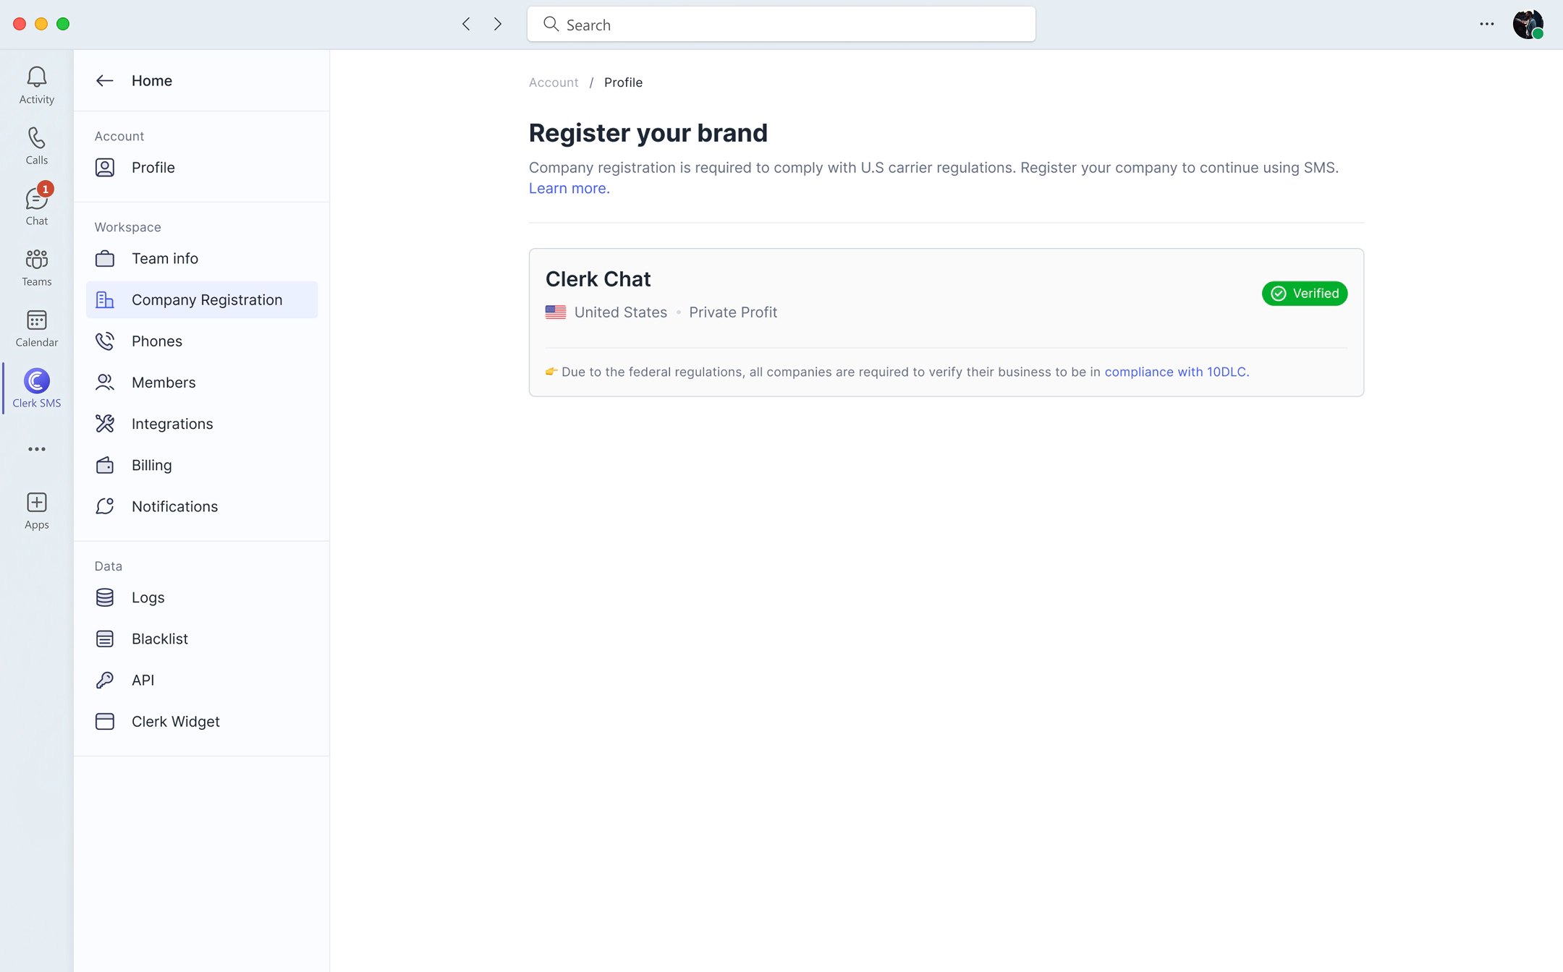Image resolution: width=1563 pixels, height=972 pixels.
Task: Click the Clerk Widget window icon
Action: [105, 721]
